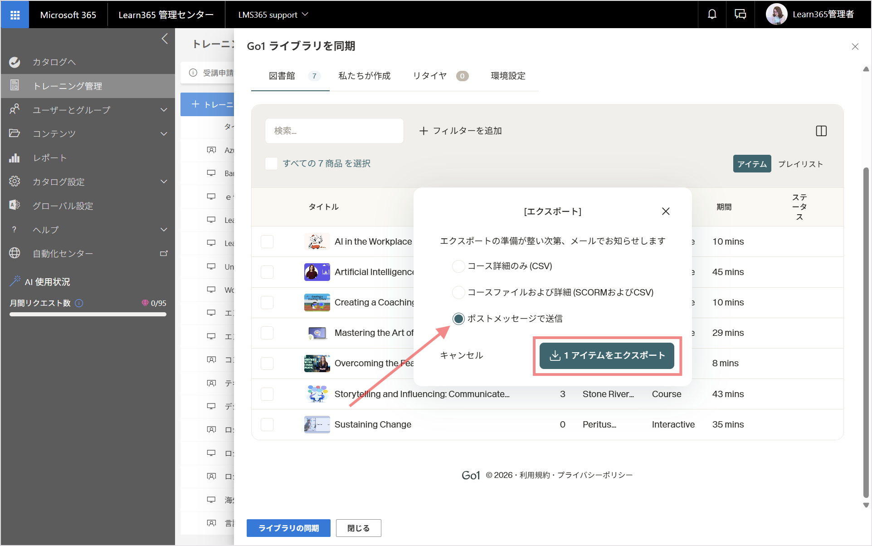The height and width of the screenshot is (546, 872).
Task: Click the Go1 logo in footer
Action: point(471,475)
